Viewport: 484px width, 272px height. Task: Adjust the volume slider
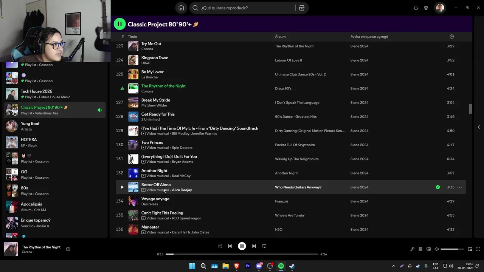(x=452, y=249)
